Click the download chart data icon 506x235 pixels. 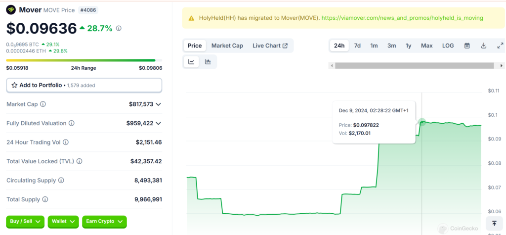(484, 46)
